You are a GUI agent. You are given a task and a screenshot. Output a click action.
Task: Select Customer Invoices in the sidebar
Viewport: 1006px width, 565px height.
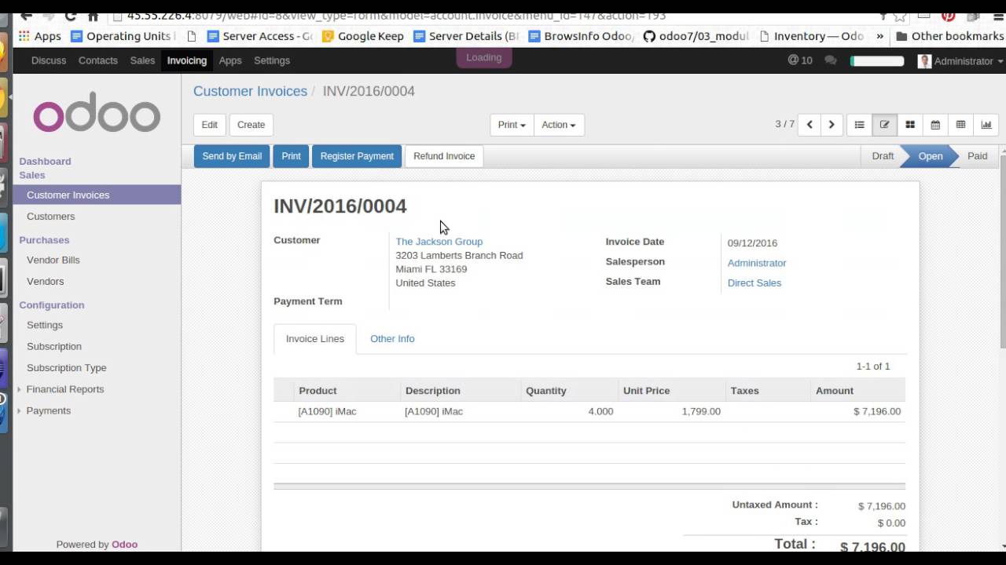(x=97, y=195)
